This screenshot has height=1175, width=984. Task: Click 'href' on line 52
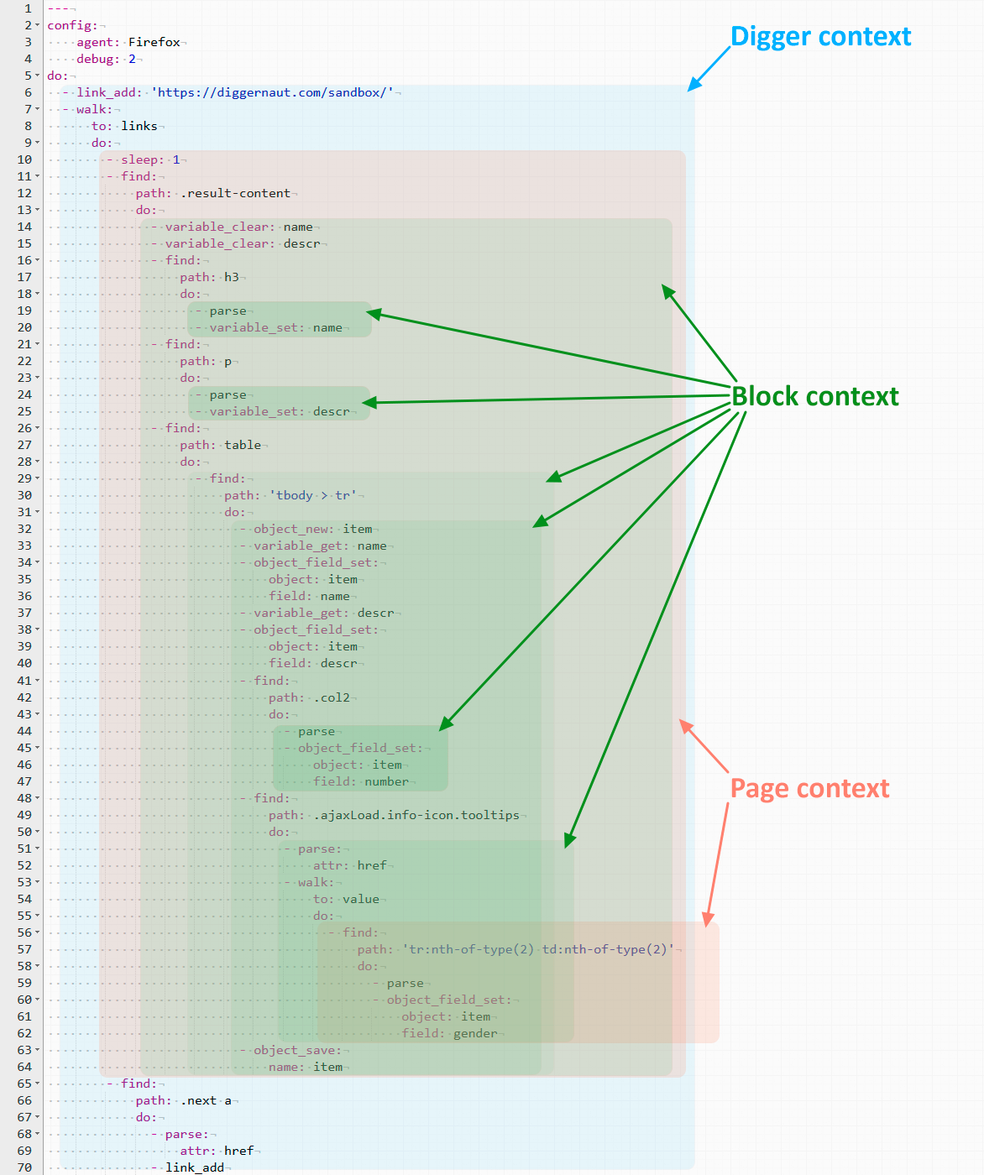tap(373, 865)
